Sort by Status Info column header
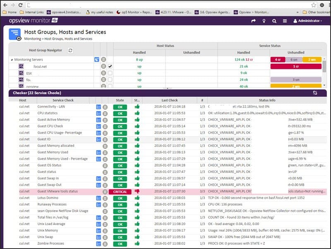 [267, 100]
